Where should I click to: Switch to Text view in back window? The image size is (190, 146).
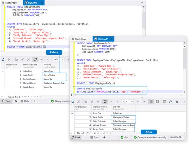pyautogui.click(x=6, y=101)
